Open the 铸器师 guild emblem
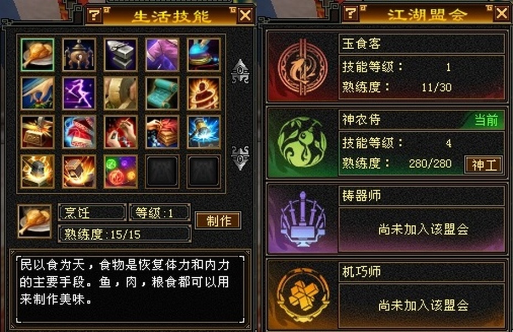 coord(302,219)
